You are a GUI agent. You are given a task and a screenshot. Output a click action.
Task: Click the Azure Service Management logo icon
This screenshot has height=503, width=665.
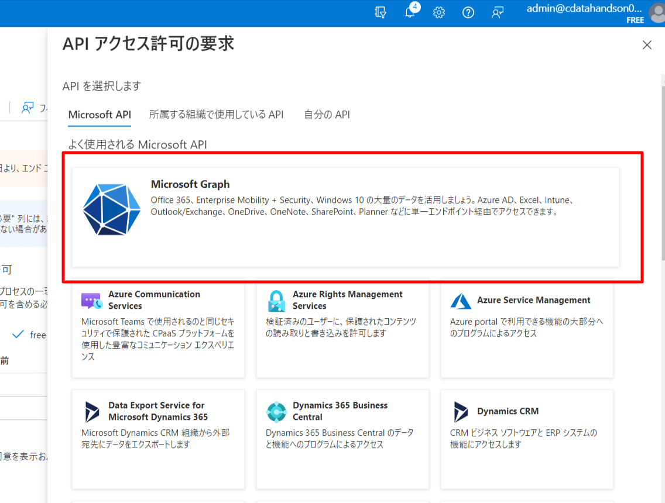click(461, 301)
